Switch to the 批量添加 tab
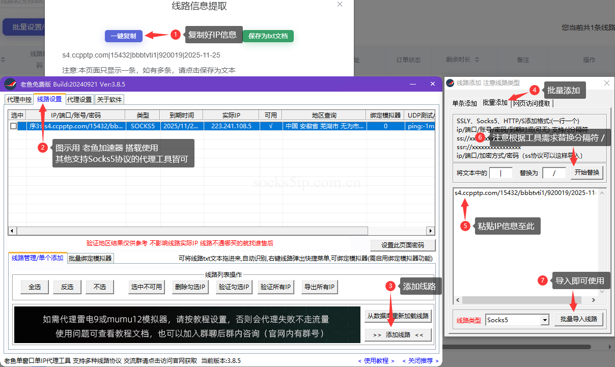Viewport: 615px width, 367px height. click(495, 103)
